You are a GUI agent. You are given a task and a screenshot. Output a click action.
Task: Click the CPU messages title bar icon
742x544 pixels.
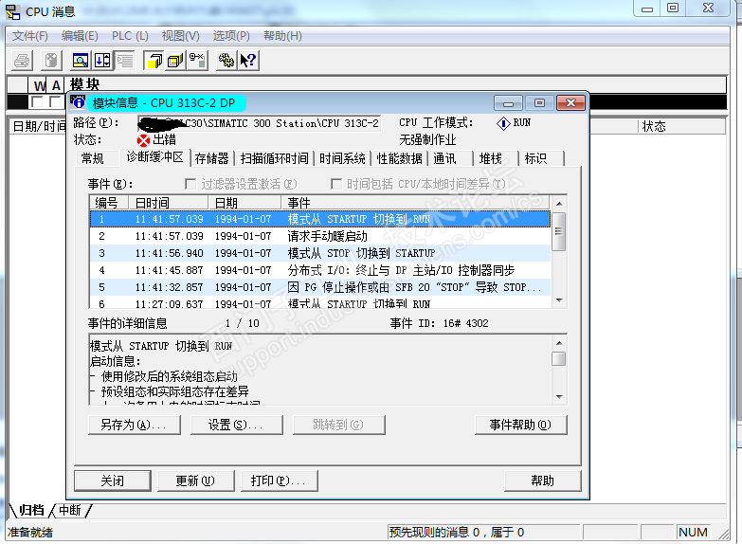click(12, 11)
